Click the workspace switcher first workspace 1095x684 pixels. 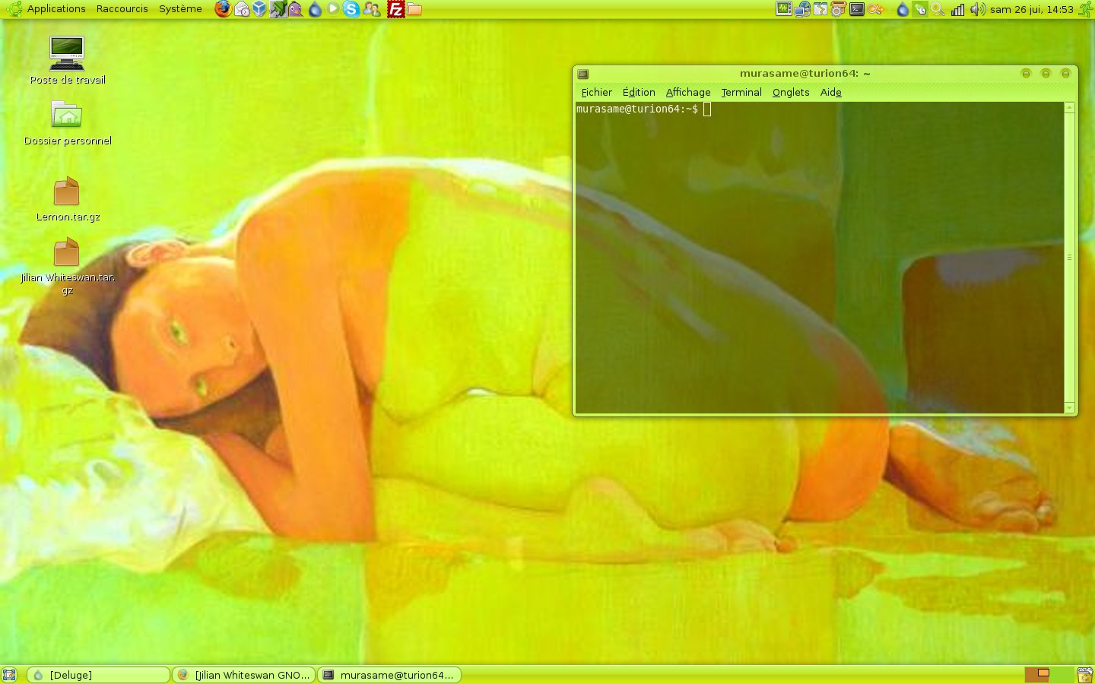pyautogui.click(x=1037, y=675)
